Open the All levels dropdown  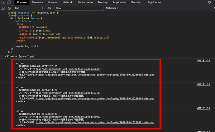112,8
